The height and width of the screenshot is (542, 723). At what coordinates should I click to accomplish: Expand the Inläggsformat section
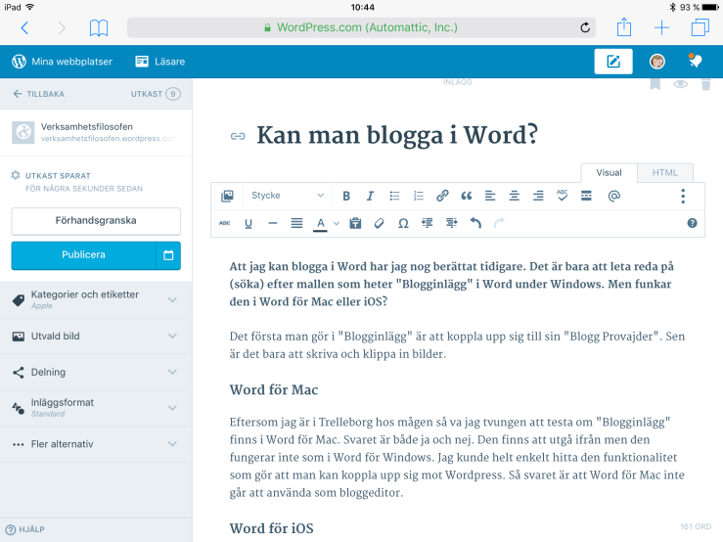(96, 408)
